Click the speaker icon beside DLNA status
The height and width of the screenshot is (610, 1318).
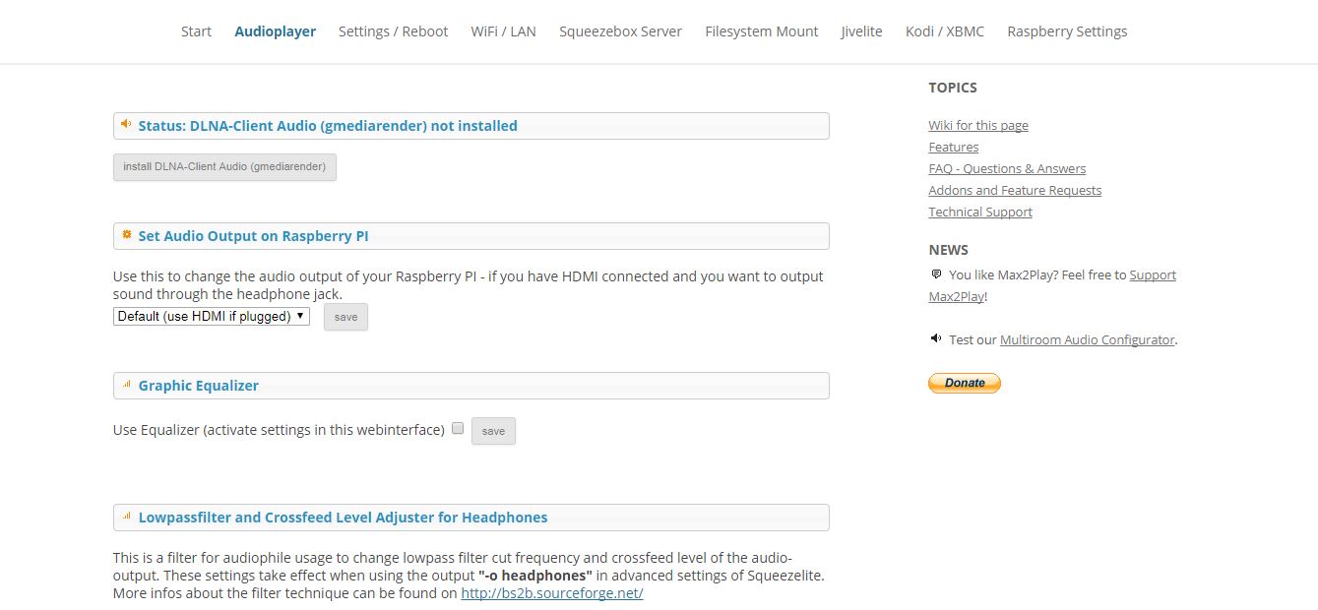pos(126,124)
